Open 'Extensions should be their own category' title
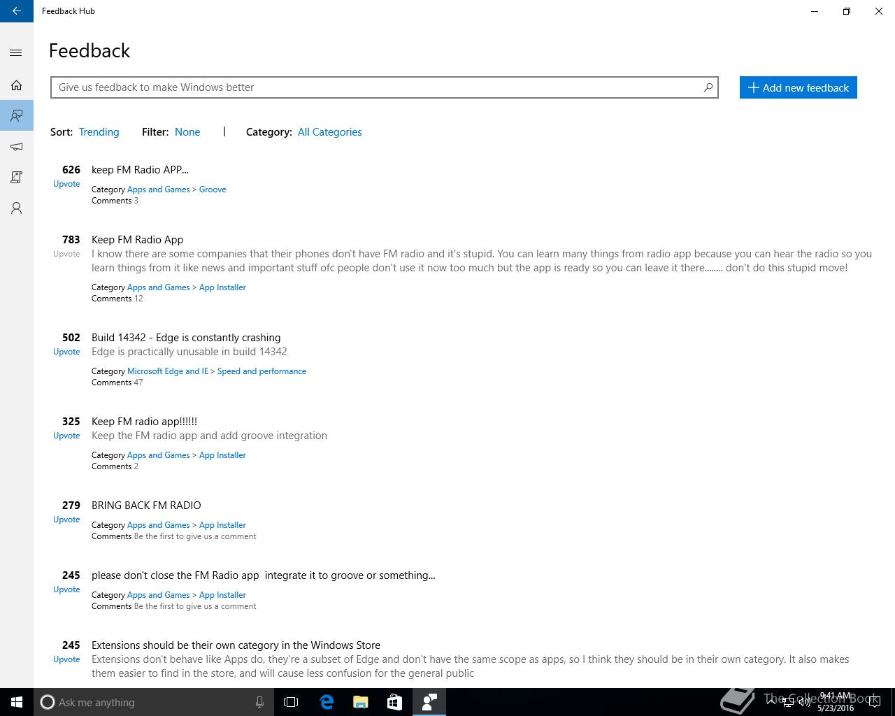895x716 pixels. click(236, 645)
